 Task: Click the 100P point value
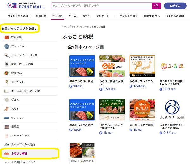(75, 130)
